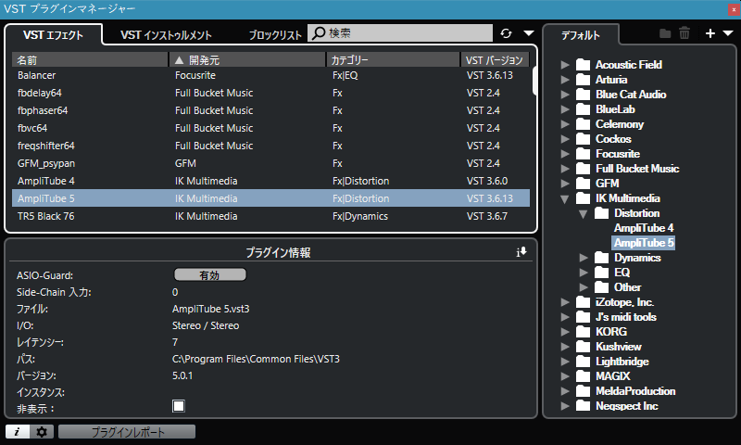741x445 pixels.
Task: Switch to the VST インストゥルメント tab
Action: 166,35
